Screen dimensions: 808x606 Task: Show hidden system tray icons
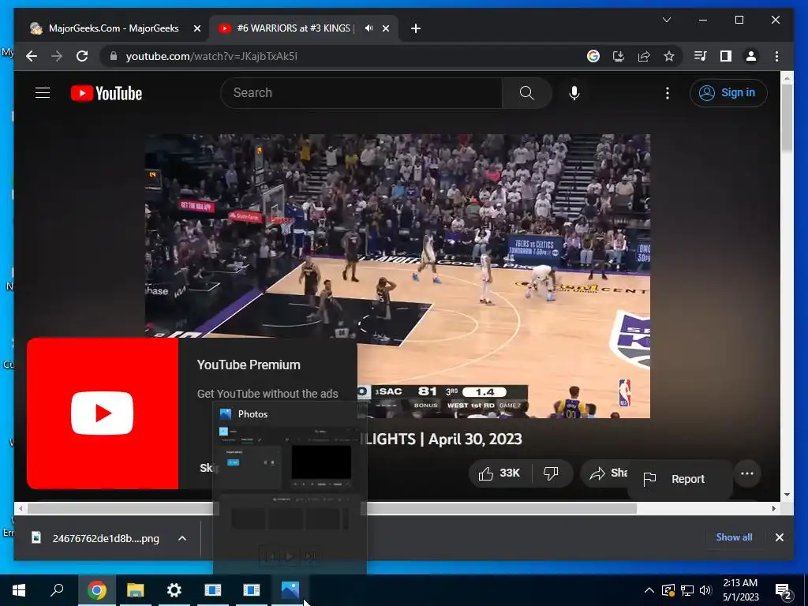click(649, 590)
